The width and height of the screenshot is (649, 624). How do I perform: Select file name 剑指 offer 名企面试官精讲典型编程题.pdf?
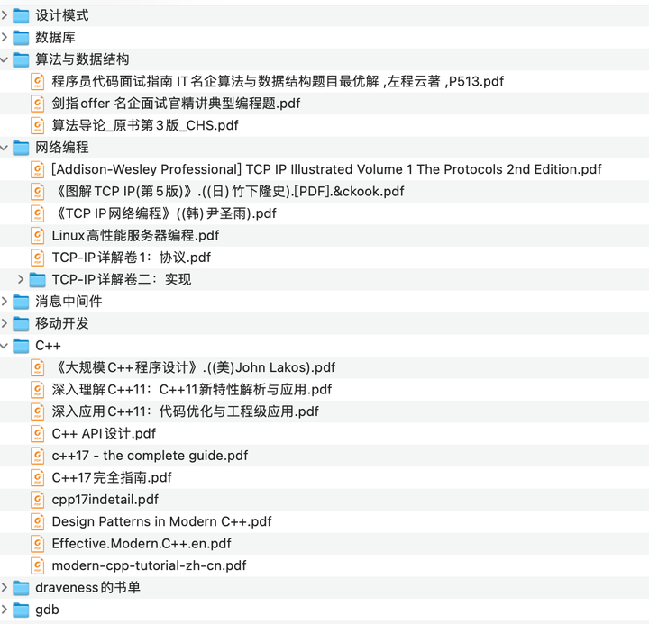pos(176,104)
